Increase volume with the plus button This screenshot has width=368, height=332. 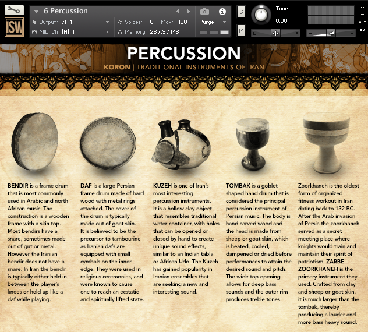(352, 34)
